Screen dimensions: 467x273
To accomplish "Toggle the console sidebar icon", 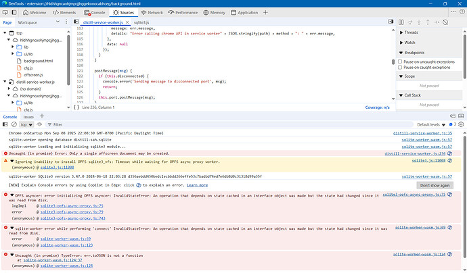I will pos(5,124).
